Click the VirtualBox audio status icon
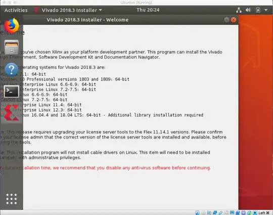The height and width of the screenshot is (215, 273). point(209,213)
